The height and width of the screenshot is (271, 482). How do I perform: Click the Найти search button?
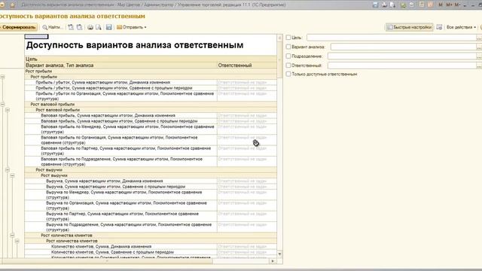(53, 27)
